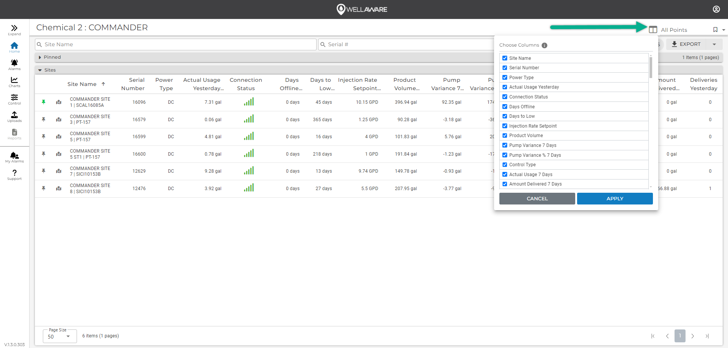
Task: Pin COMMANDER SITE 5 | PT-157 row
Action: 44,136
